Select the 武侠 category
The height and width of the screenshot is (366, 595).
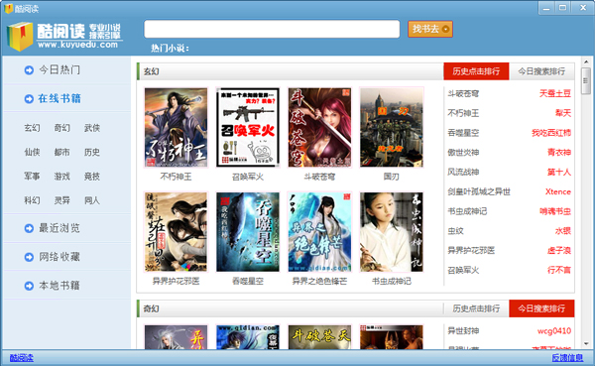(x=92, y=128)
